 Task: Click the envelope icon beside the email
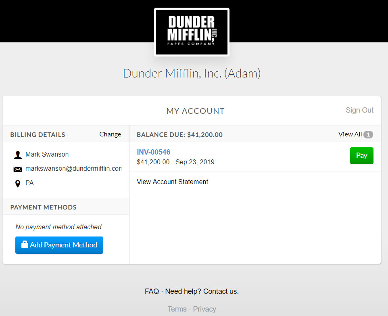pos(18,169)
